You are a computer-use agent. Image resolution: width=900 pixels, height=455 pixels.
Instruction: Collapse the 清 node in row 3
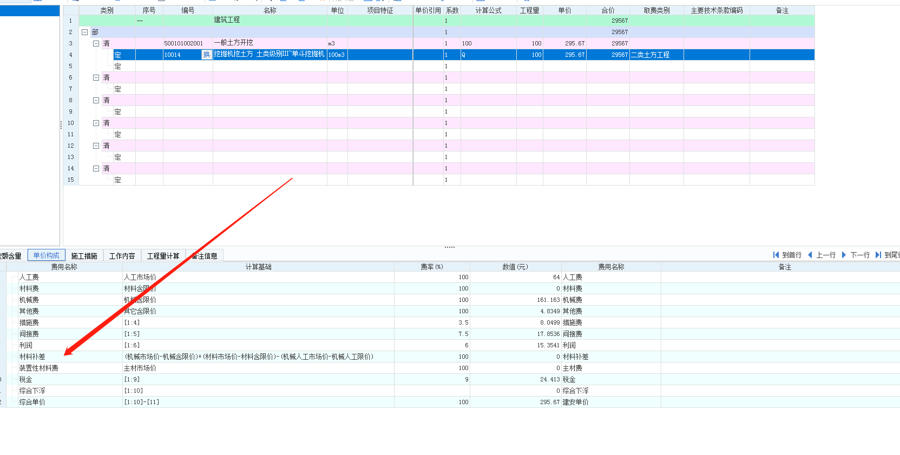click(x=96, y=43)
